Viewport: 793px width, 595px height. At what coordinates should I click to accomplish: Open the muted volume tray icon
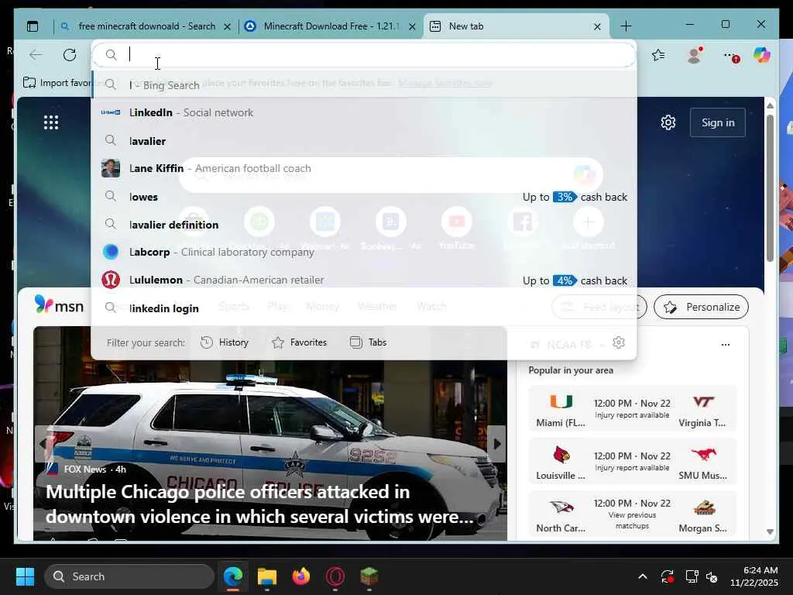(x=712, y=576)
